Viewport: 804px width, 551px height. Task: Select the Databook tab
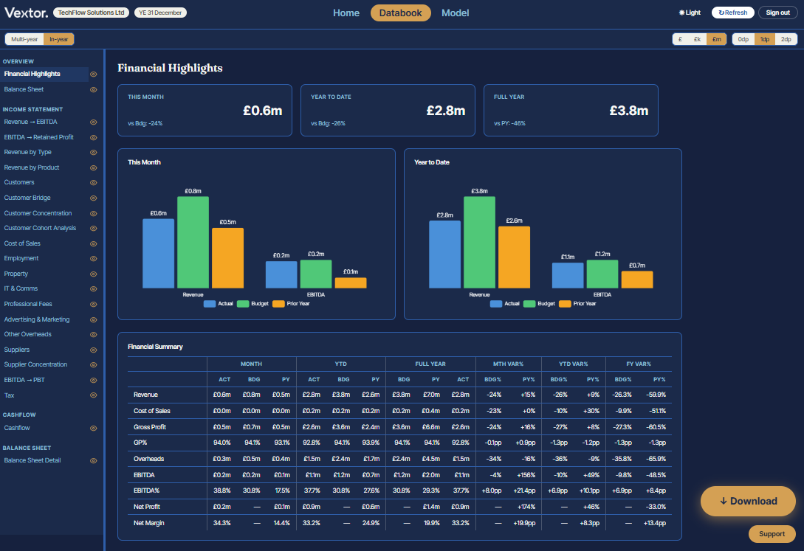click(400, 13)
